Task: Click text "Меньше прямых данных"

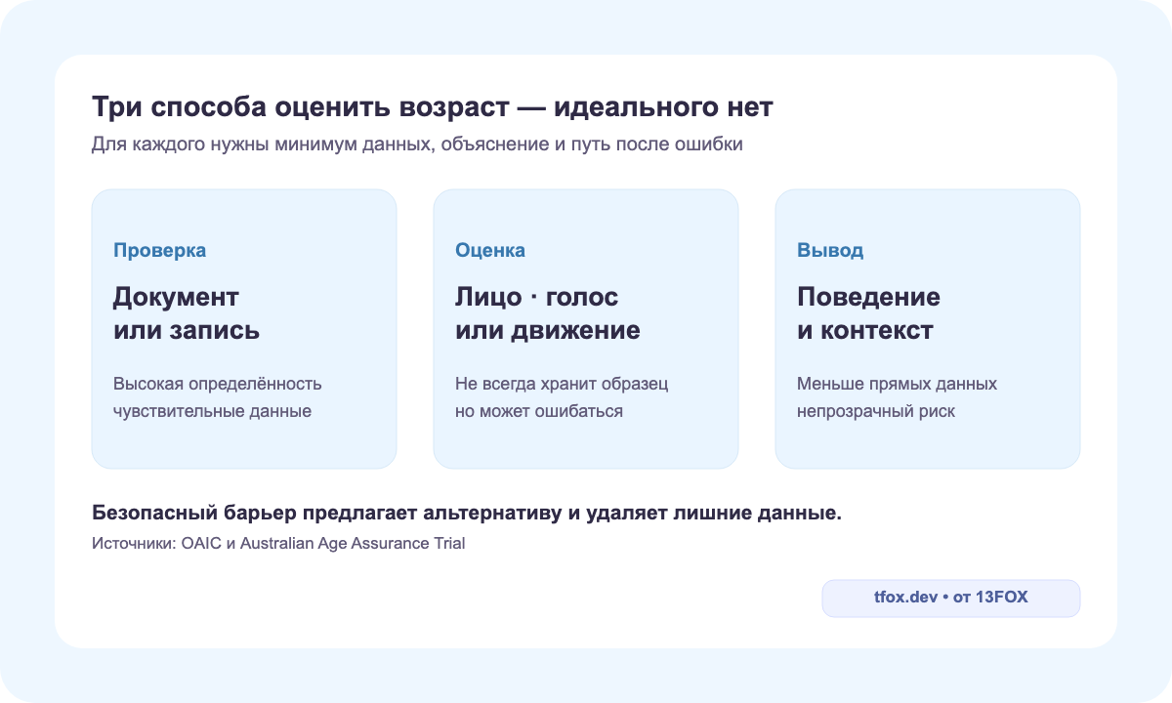Action: click(x=898, y=384)
